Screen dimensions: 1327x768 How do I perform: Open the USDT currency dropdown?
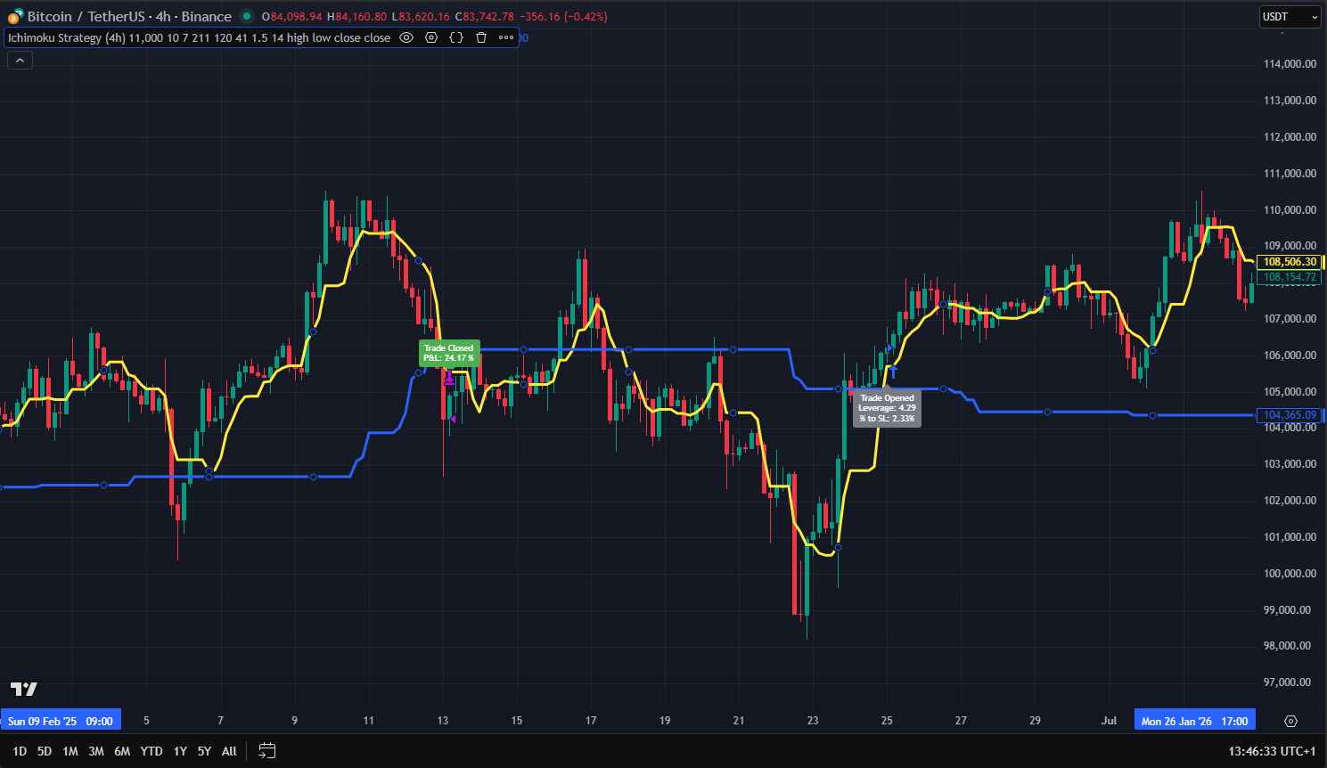point(1290,17)
